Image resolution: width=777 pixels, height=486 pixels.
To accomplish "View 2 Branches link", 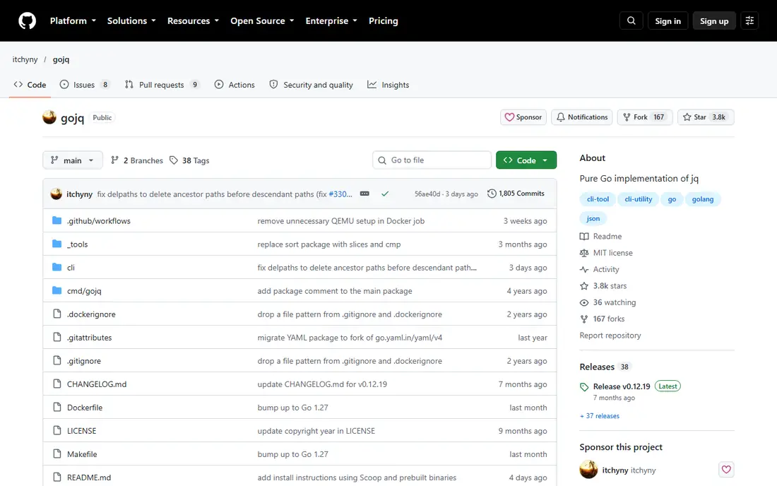I will pos(137,160).
